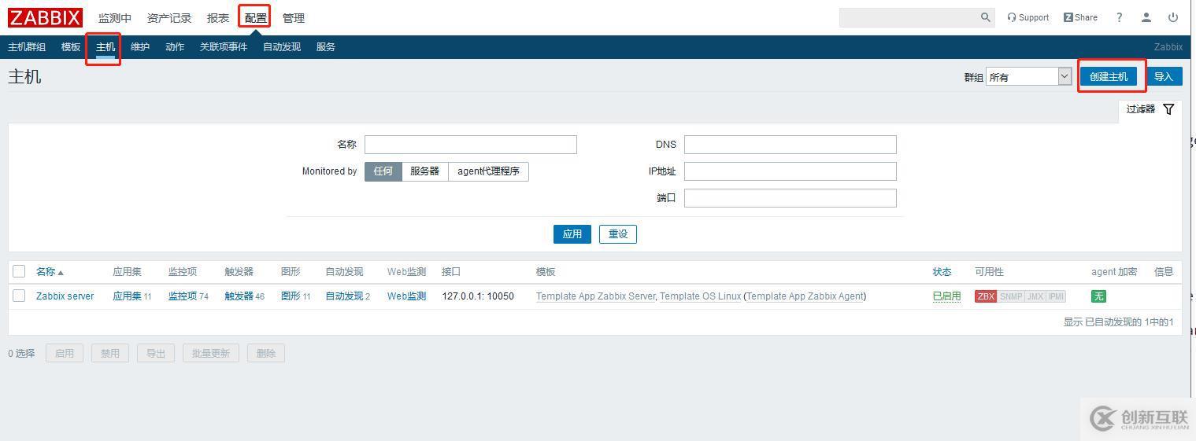Sort by 名称 column header
The width and height of the screenshot is (1196, 441).
(x=50, y=272)
